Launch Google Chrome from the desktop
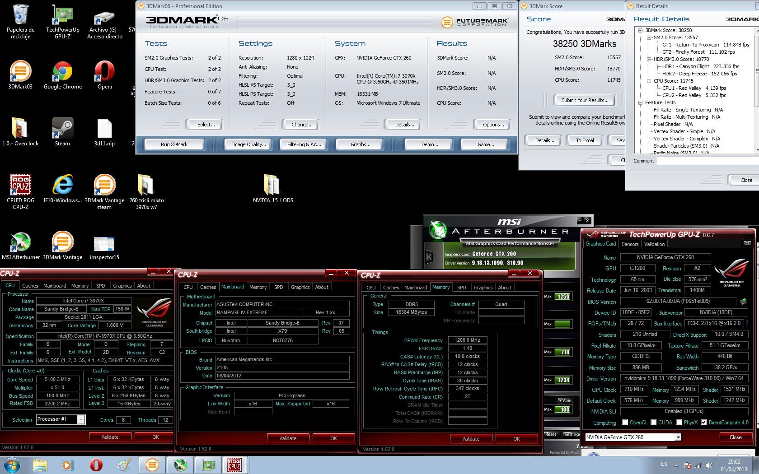 [63, 75]
